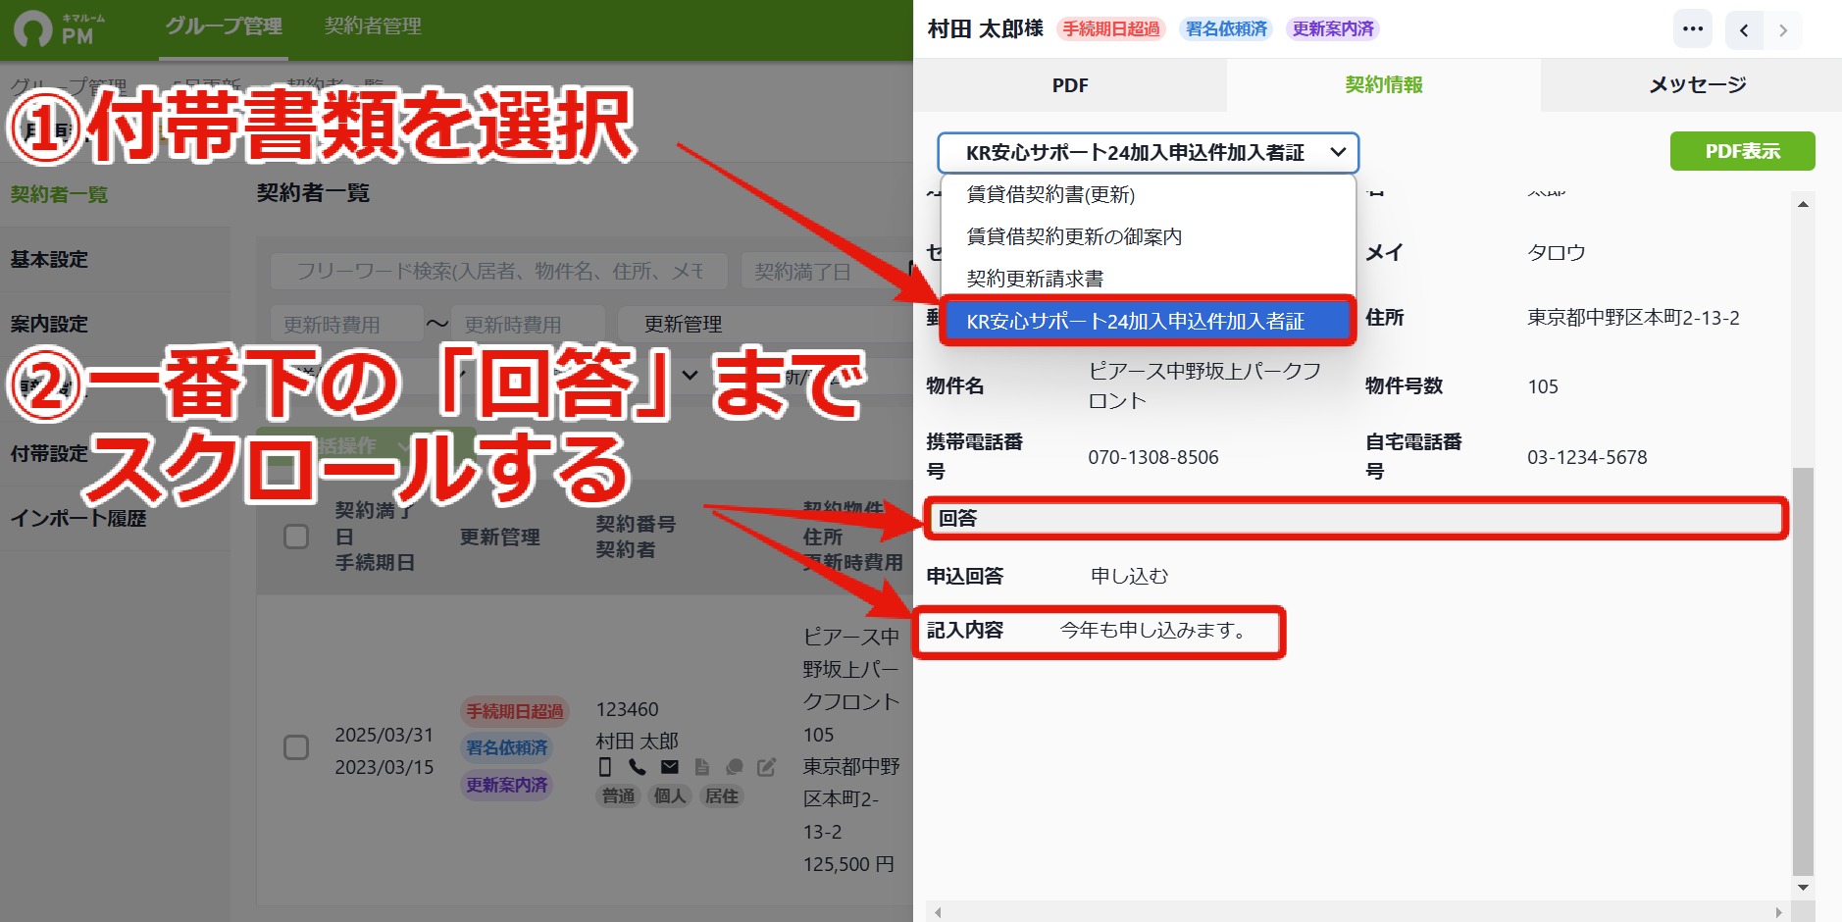Image resolution: width=1842 pixels, height=922 pixels.
Task: Click document file icon under 村田 太郎
Action: coord(702,767)
